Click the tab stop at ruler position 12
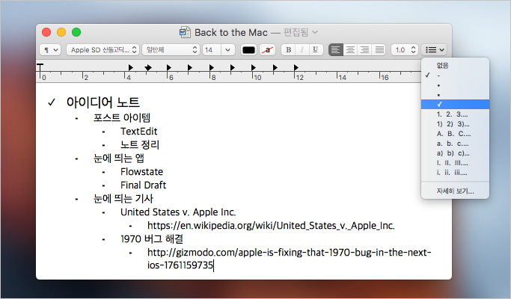 pos(296,68)
